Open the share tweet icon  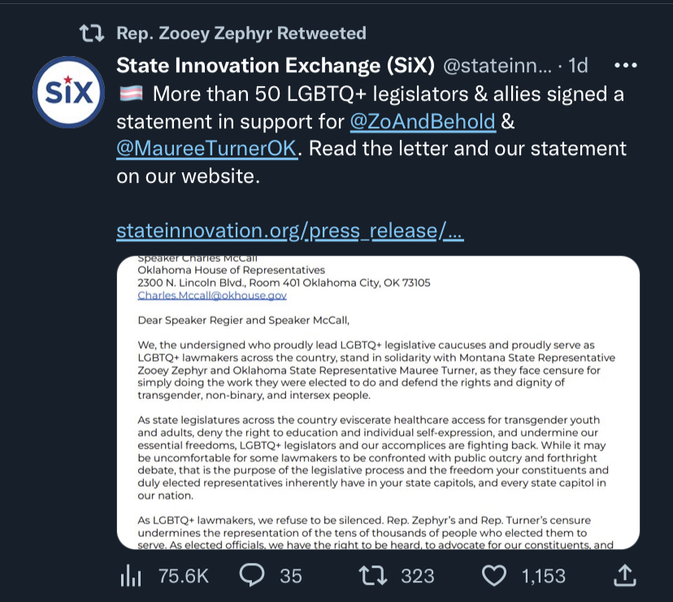click(623, 576)
